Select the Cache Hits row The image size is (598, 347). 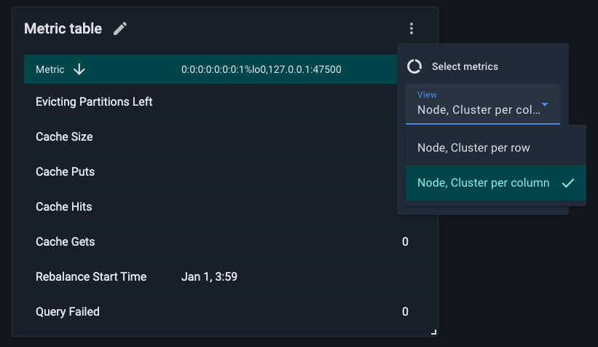click(x=64, y=206)
